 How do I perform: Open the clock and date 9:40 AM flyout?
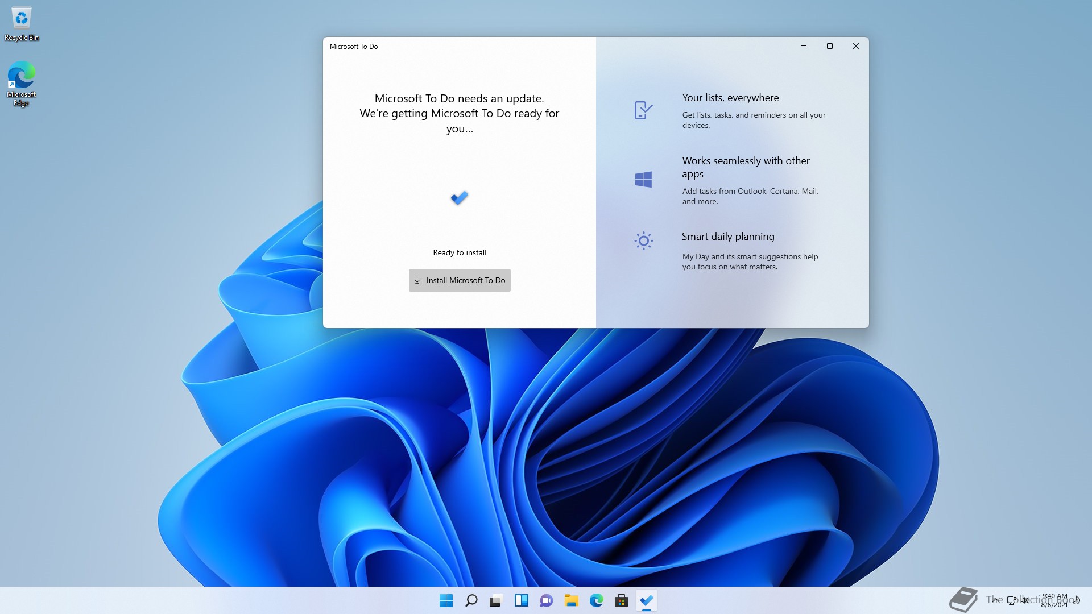(x=1054, y=600)
